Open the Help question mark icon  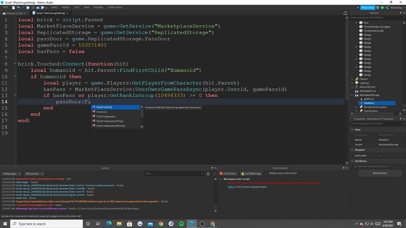[x=377, y=7]
